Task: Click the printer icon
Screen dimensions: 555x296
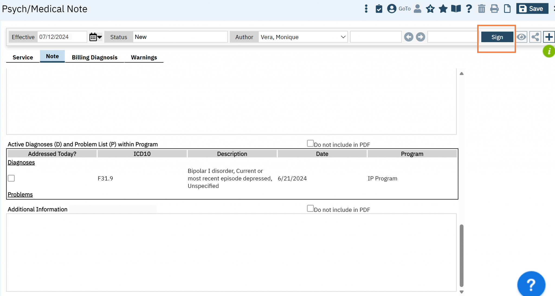Action: (x=494, y=9)
